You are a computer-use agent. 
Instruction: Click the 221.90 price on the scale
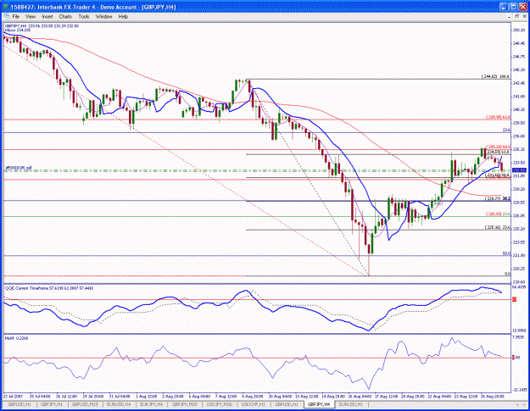[x=519, y=255]
